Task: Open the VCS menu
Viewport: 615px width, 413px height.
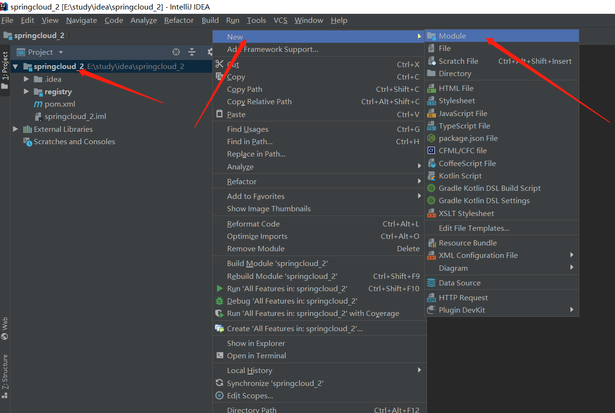Action: pyautogui.click(x=280, y=20)
